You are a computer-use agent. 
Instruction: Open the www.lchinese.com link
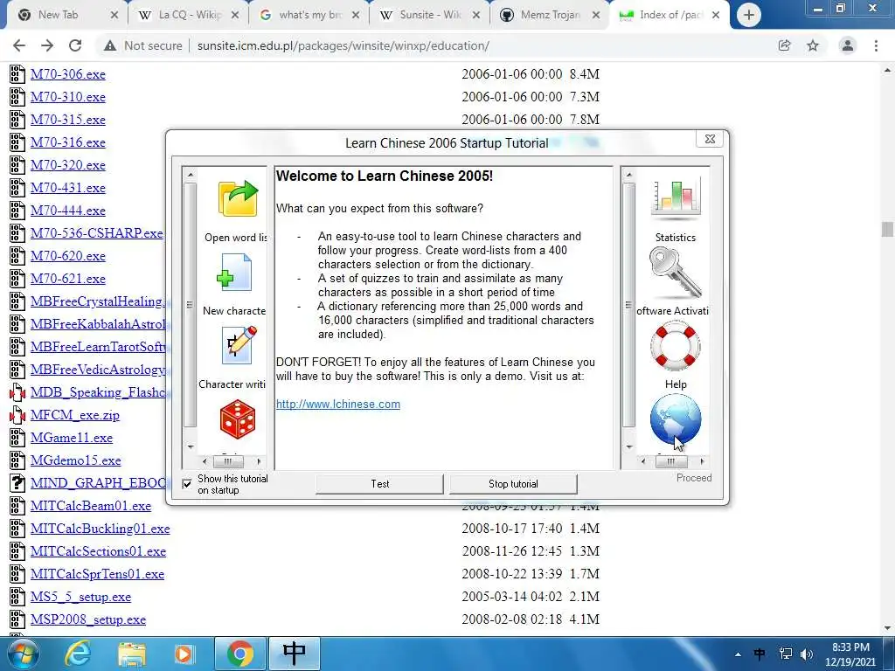[x=338, y=404]
